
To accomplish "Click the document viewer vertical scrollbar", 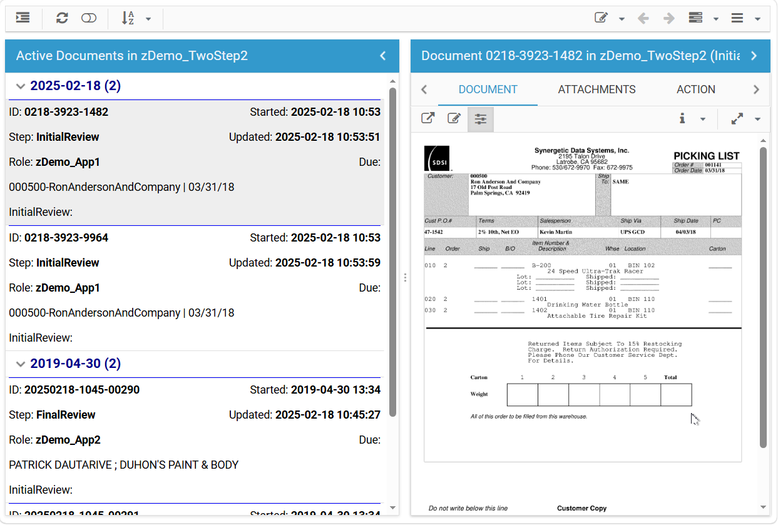I will [763, 297].
